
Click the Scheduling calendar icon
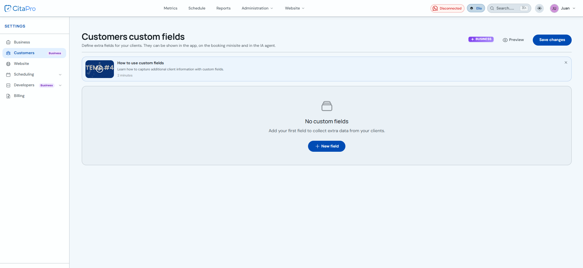(8, 74)
